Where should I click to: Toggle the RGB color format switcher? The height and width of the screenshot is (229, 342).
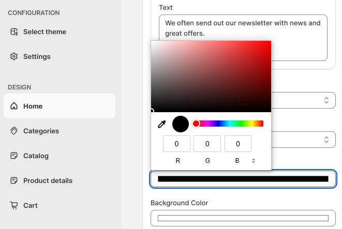click(x=254, y=161)
